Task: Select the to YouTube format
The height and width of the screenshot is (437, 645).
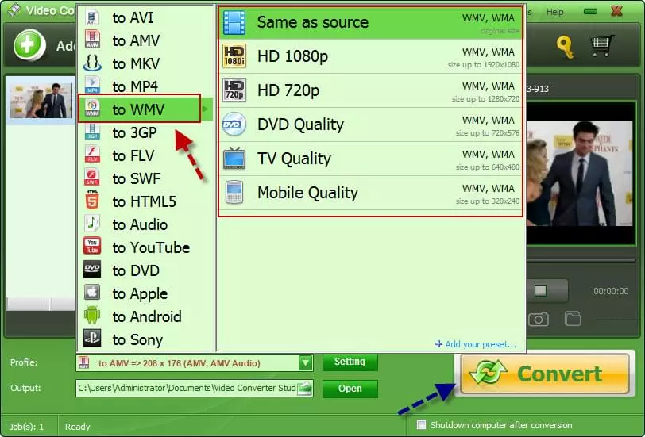Action: click(150, 247)
